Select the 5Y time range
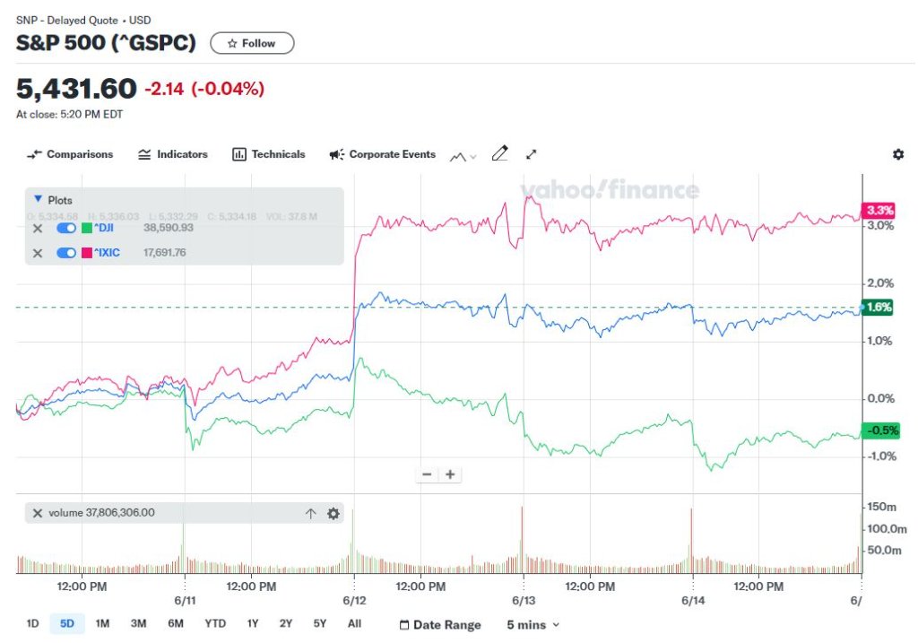 pyautogui.click(x=320, y=623)
